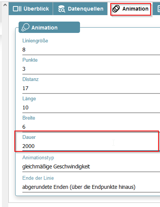This screenshot has height=207, width=160.
Task: Click the Länge value field
Action: click(91, 107)
